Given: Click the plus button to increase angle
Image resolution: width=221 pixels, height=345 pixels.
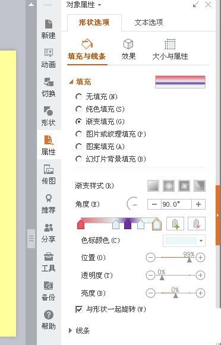Looking at the screenshot, I should click(198, 204).
